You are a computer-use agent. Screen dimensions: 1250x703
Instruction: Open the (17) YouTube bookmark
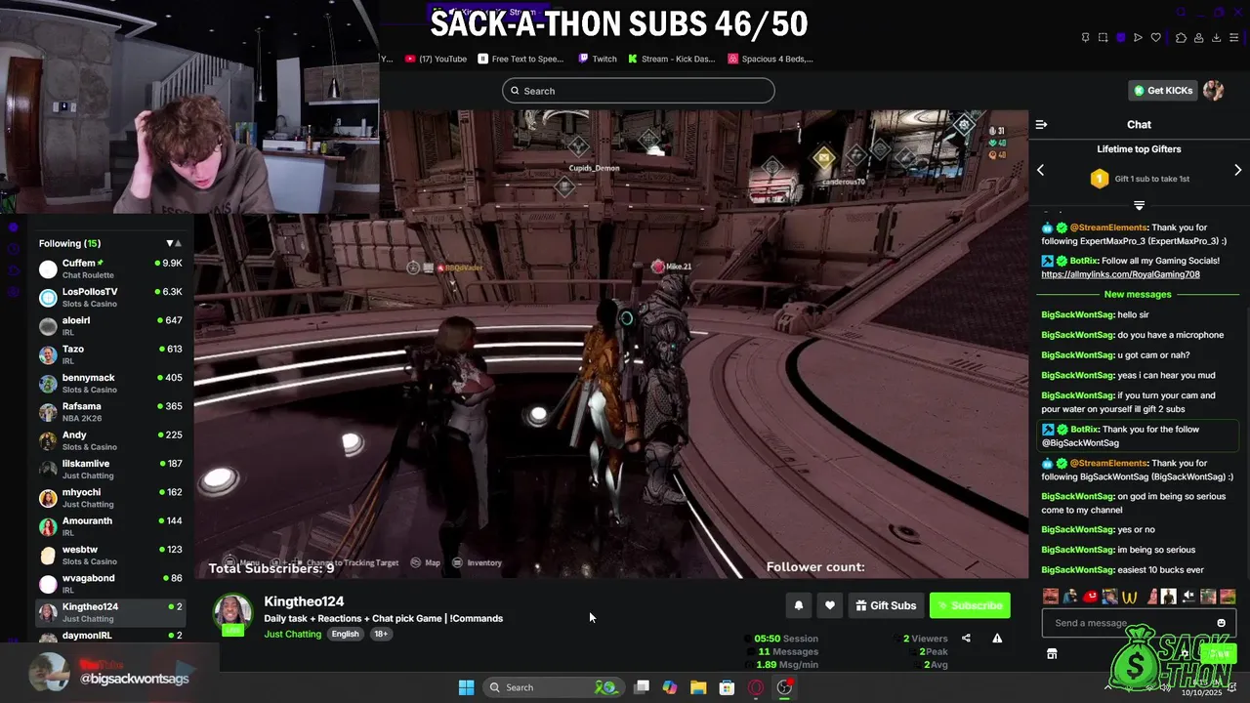pyautogui.click(x=436, y=59)
